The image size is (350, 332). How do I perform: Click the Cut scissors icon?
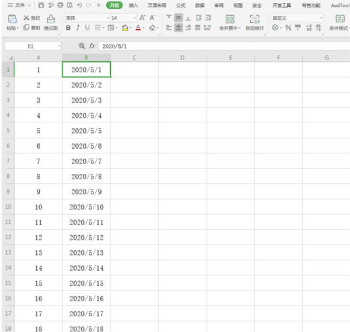[x=26, y=18]
